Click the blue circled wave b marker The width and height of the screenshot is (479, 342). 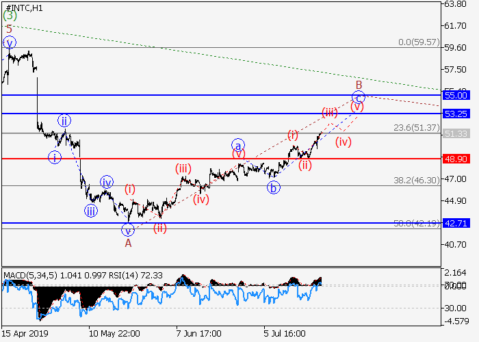tap(274, 187)
